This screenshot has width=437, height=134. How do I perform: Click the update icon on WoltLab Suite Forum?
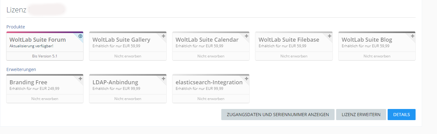click(80, 36)
